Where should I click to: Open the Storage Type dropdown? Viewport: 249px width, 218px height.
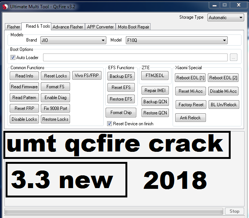pyautogui.click(x=225, y=18)
